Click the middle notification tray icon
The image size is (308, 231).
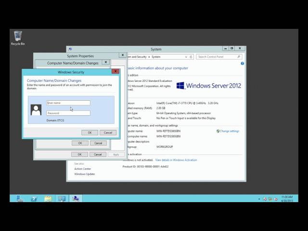[x=270, y=199]
